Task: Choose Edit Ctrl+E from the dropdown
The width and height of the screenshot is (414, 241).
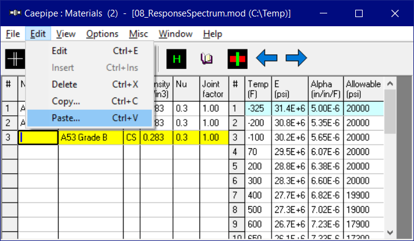Action: pyautogui.click(x=90, y=51)
